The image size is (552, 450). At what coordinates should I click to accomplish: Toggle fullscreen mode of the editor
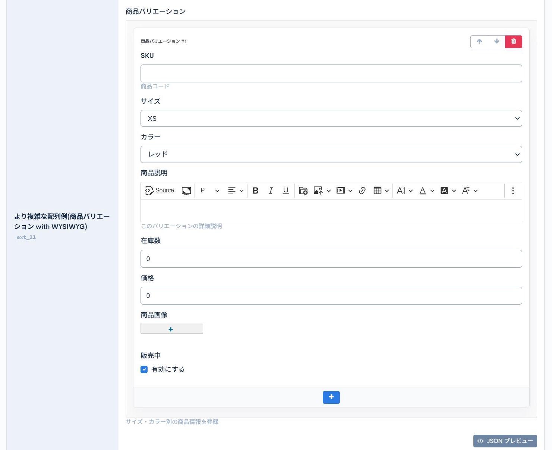pos(186,191)
